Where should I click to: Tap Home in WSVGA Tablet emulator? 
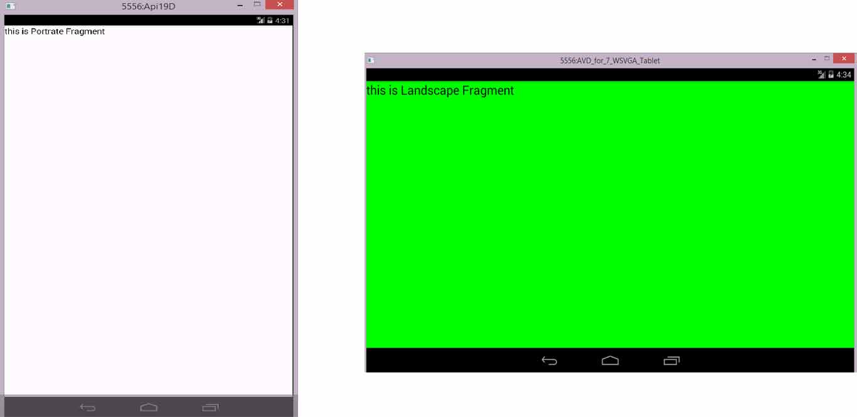pyautogui.click(x=610, y=361)
